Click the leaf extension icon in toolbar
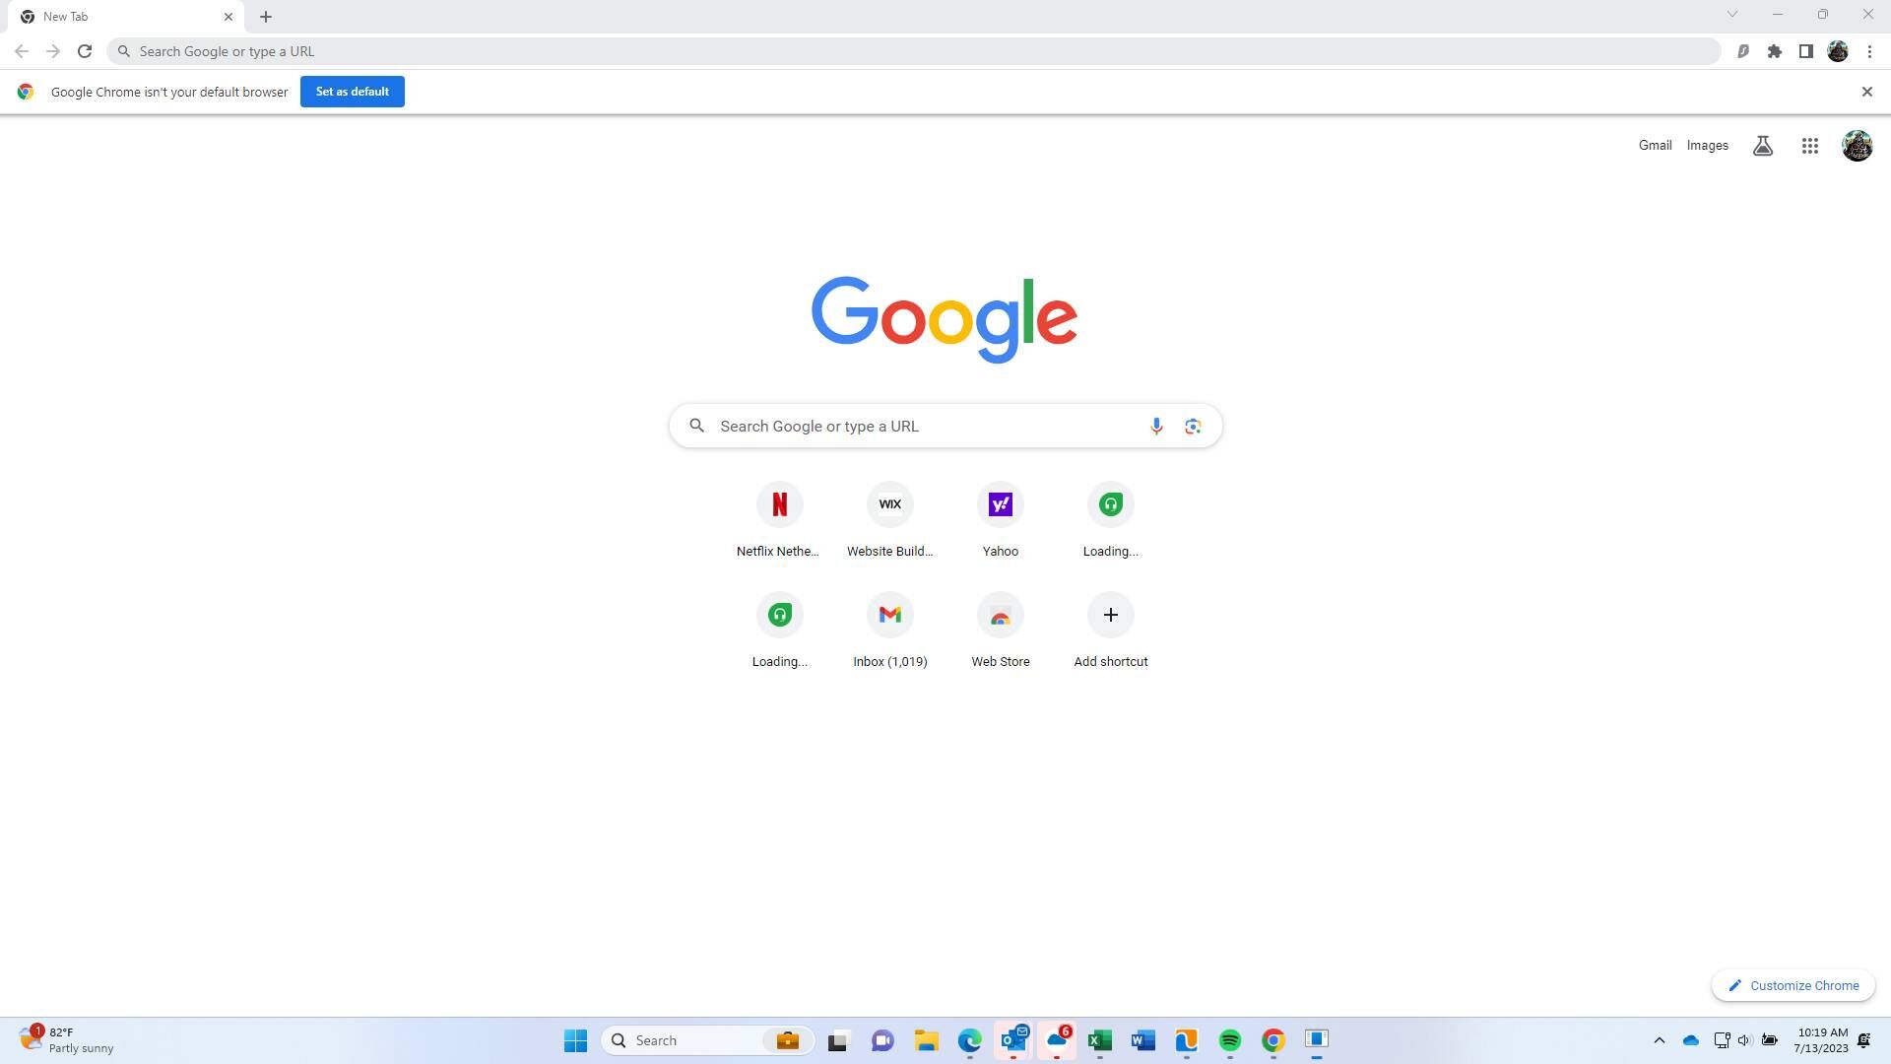This screenshot has height=1064, width=1891. coord(1743,51)
